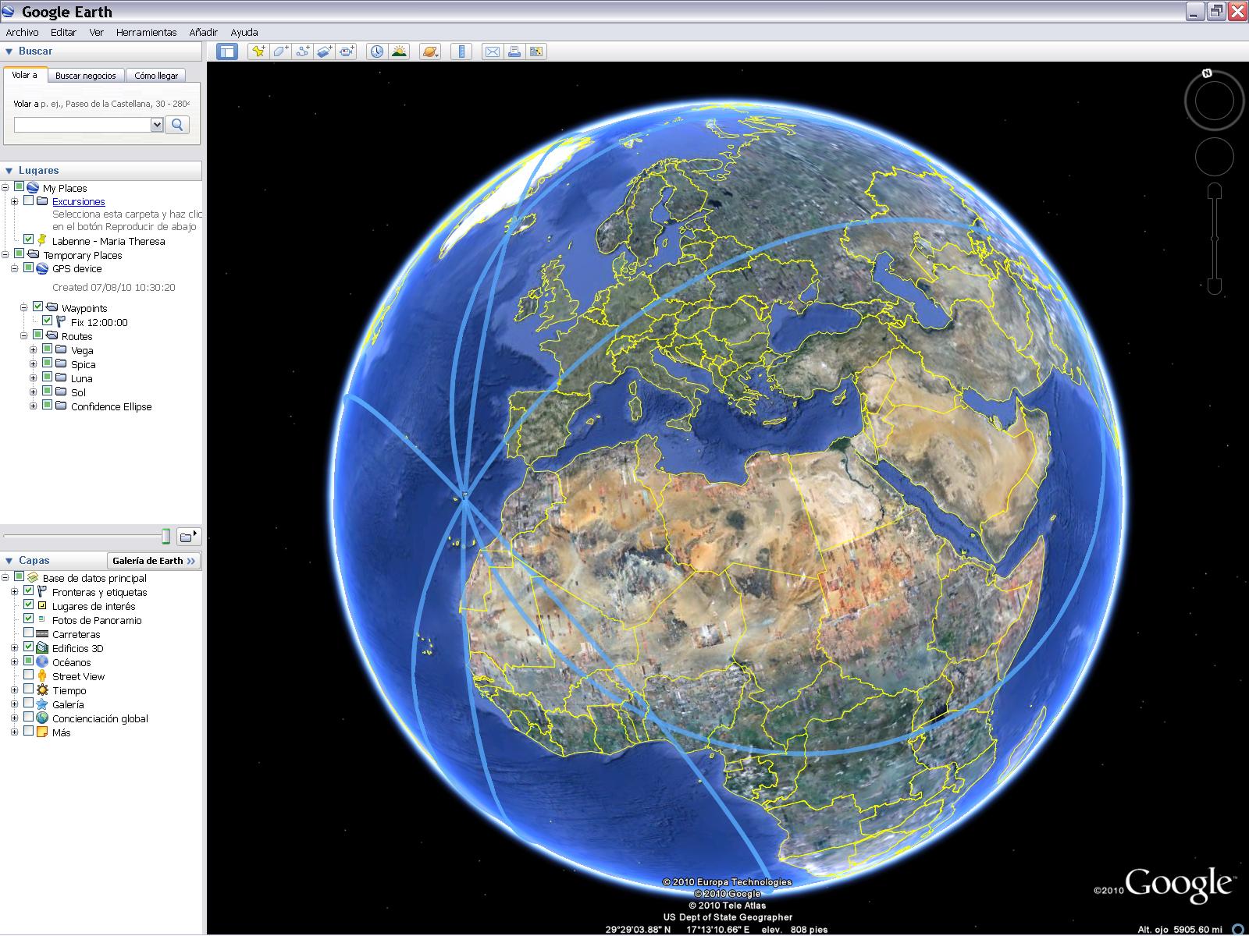Toggle sunlight across the landscape
Viewport: 1249px width, 936px height.
point(399,51)
